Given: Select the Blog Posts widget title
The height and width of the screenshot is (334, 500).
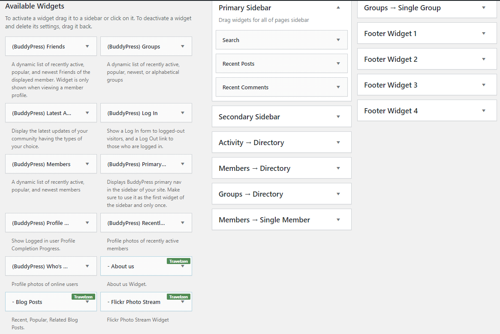Looking at the screenshot, I should point(27,302).
